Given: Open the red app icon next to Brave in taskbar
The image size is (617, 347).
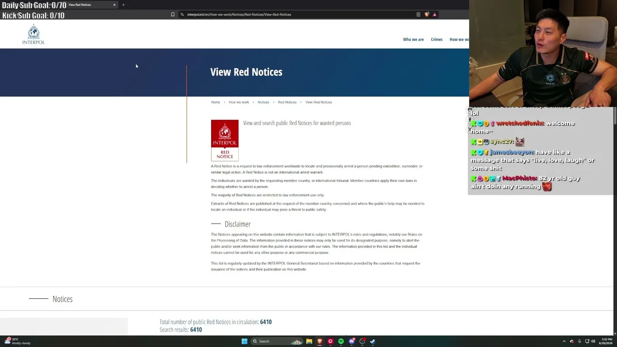Looking at the screenshot, I should pyautogui.click(x=330, y=341).
